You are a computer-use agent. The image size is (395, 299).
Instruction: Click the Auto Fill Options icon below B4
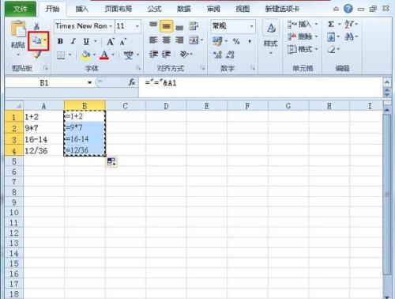[111, 162]
